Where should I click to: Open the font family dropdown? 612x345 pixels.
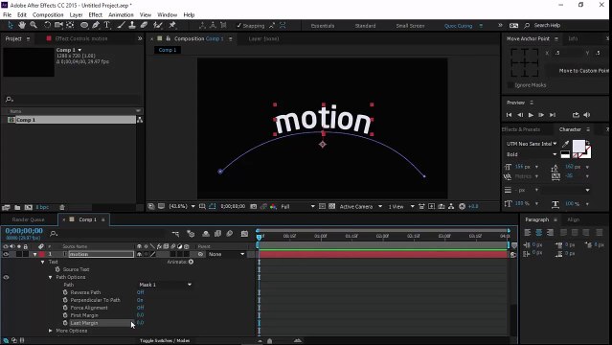[x=532, y=144]
